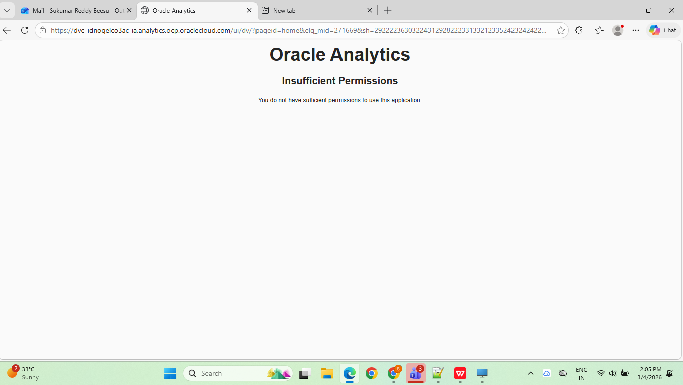
Task: Open File Explorer from the taskbar
Action: (x=327, y=373)
